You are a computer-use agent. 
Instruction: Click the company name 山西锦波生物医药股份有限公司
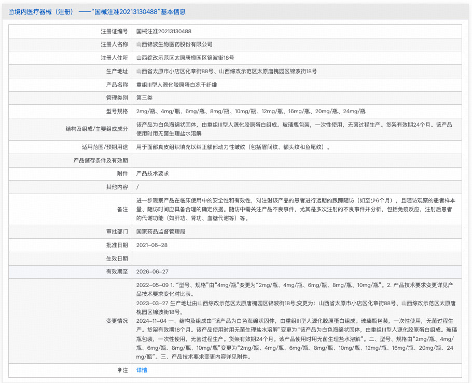pos(174,45)
